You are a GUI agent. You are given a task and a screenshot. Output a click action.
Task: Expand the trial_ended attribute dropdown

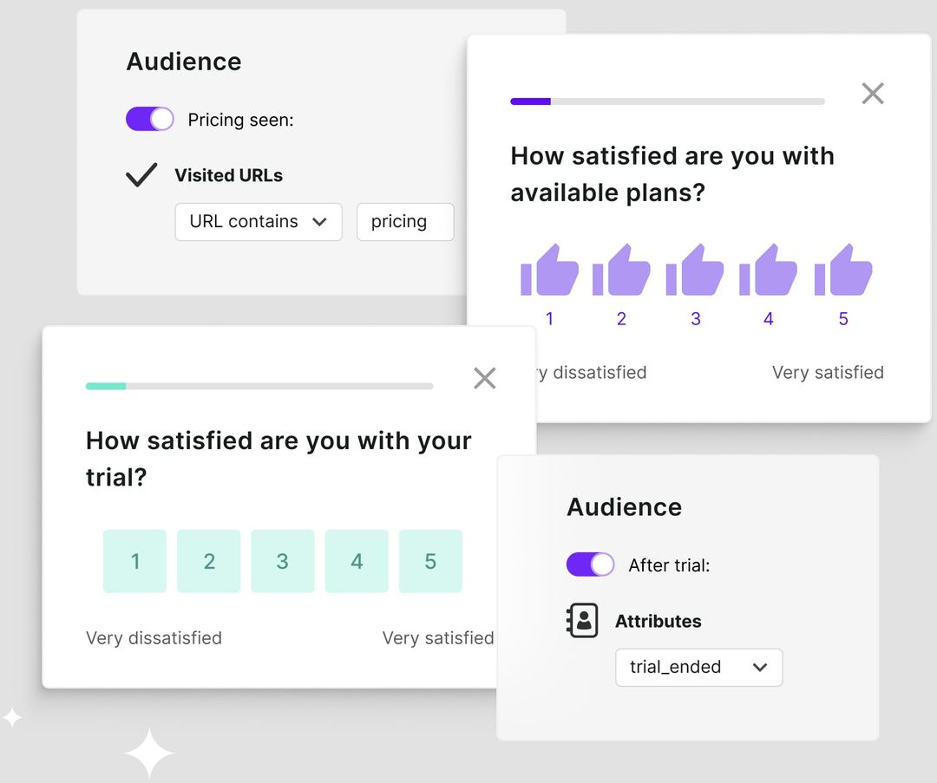(698, 668)
